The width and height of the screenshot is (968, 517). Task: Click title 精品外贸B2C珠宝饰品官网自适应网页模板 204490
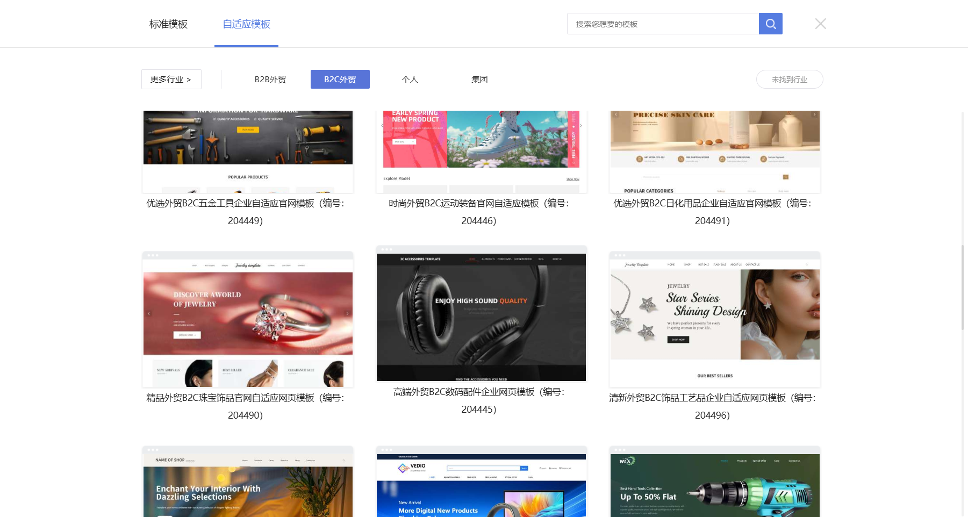[x=246, y=406]
